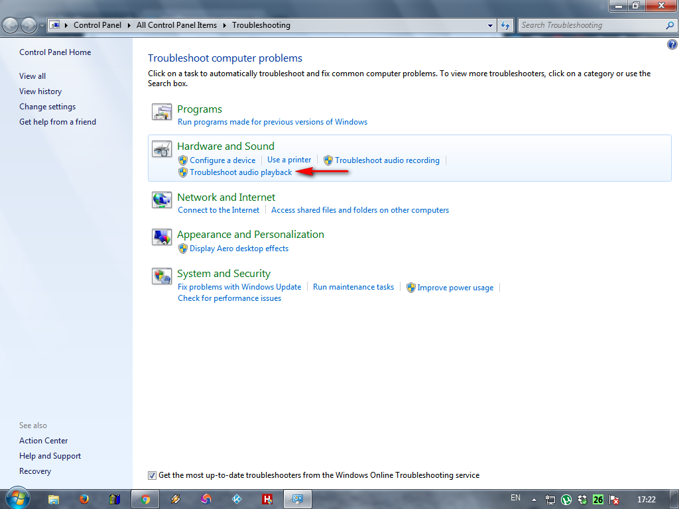Switch to Chrome on the taskbar
Viewport: 679px width, 509px height.
point(145,500)
